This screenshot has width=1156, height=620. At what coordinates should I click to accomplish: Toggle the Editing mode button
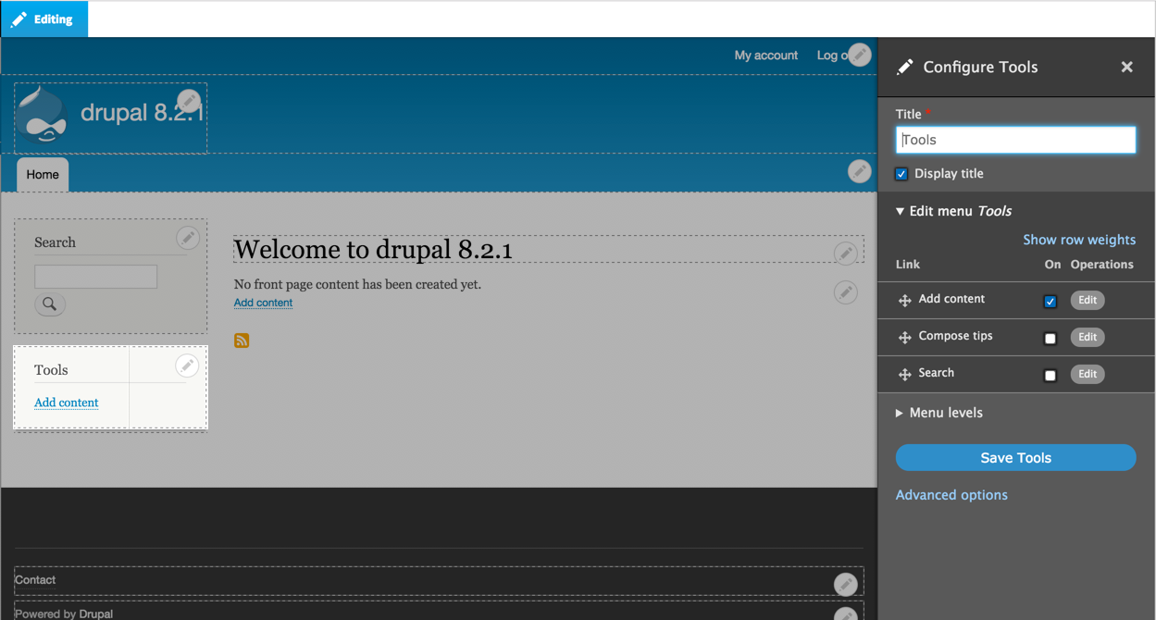(x=44, y=19)
